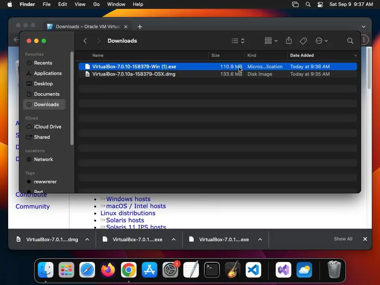
Task: Click the Finder window search icon
Action: coord(350,41)
